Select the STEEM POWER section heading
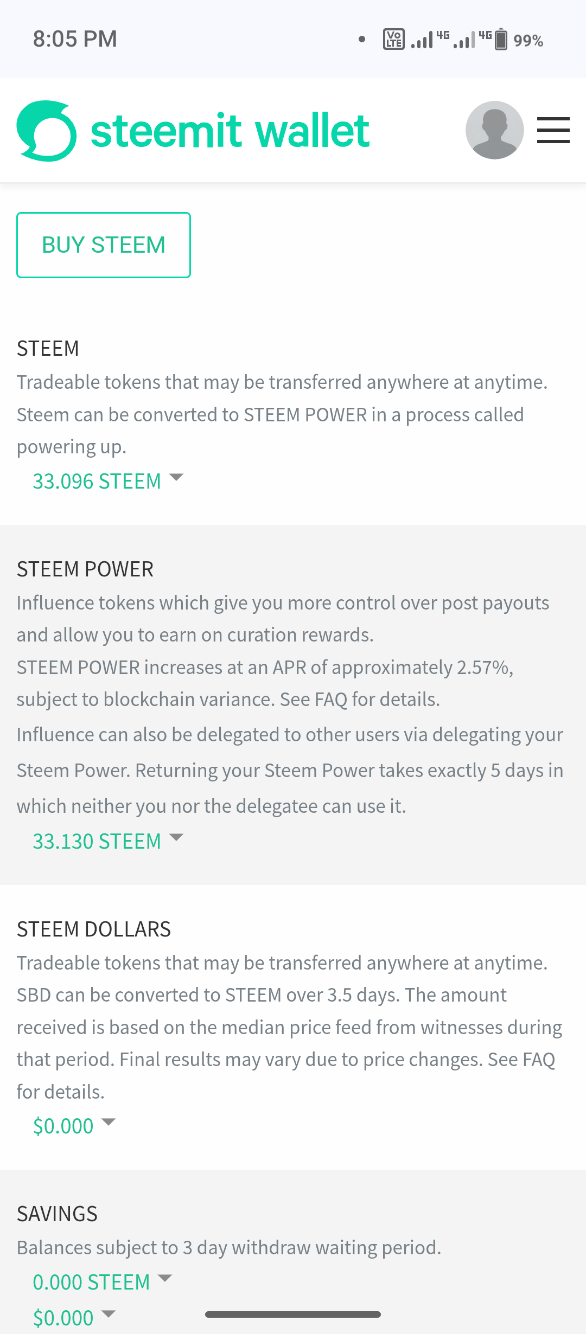Viewport: 586px width, 1334px height. tap(85, 569)
